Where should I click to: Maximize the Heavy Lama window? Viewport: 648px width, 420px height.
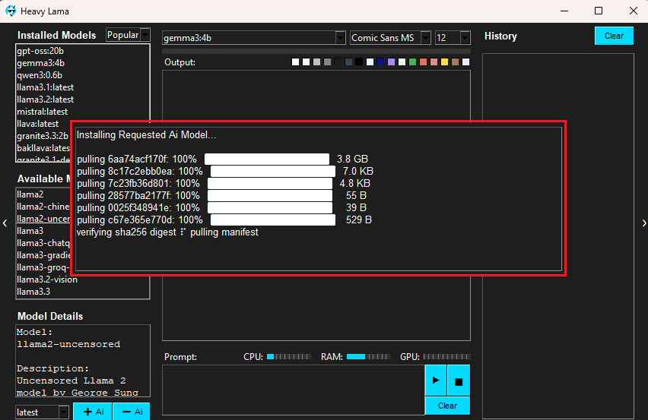pyautogui.click(x=599, y=11)
